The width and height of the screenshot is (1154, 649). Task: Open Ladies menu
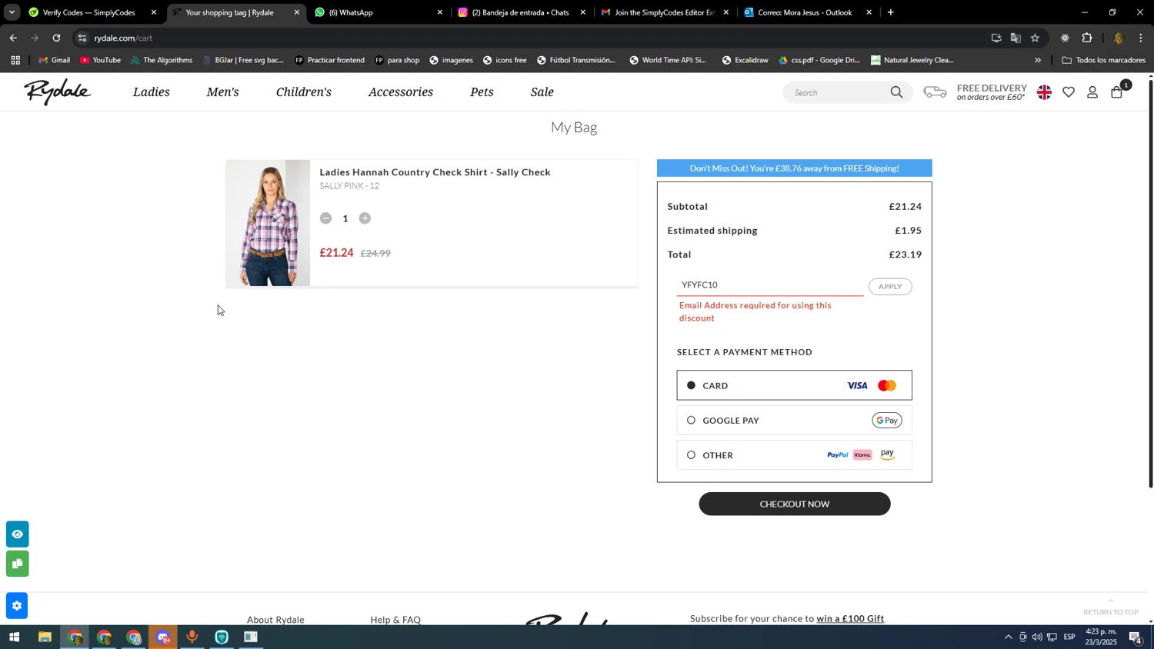point(152,92)
